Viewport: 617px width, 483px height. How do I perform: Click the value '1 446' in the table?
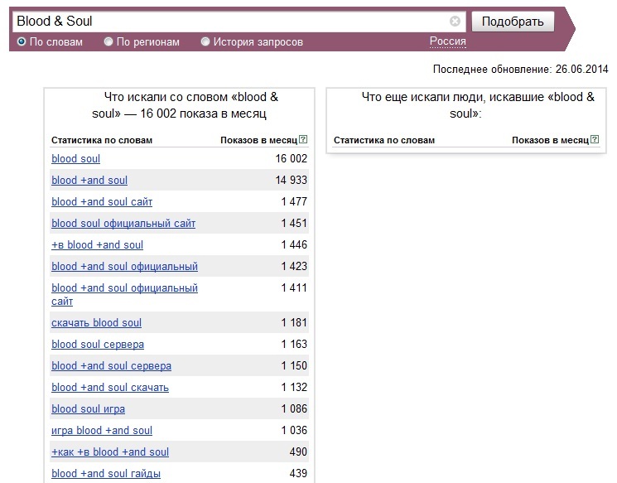coord(294,245)
